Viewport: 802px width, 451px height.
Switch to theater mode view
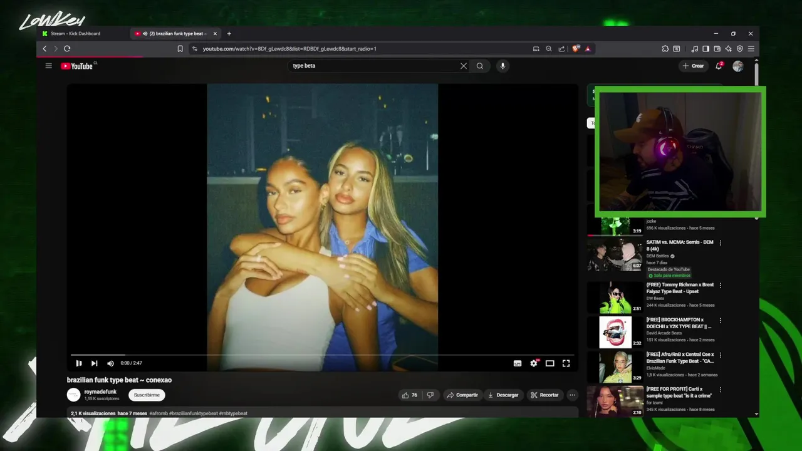coord(550,363)
